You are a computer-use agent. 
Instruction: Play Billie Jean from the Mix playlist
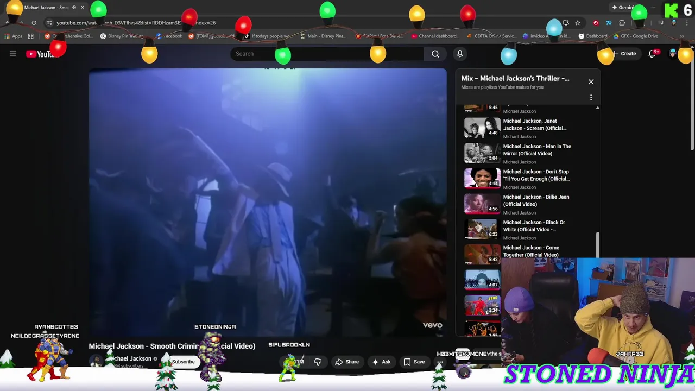coord(536,200)
